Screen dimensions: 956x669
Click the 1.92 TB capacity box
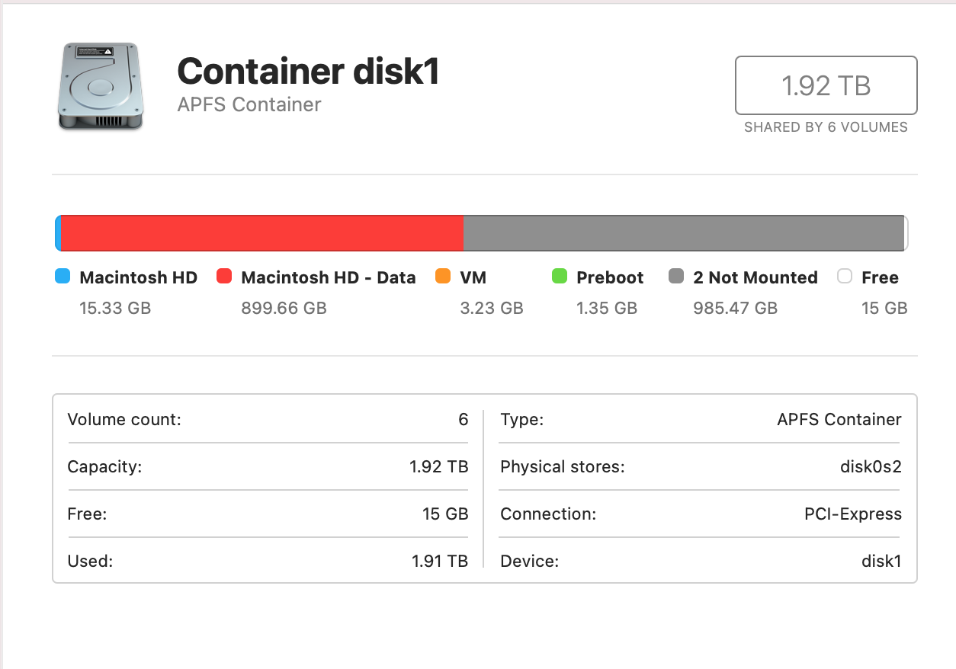pyautogui.click(x=826, y=85)
